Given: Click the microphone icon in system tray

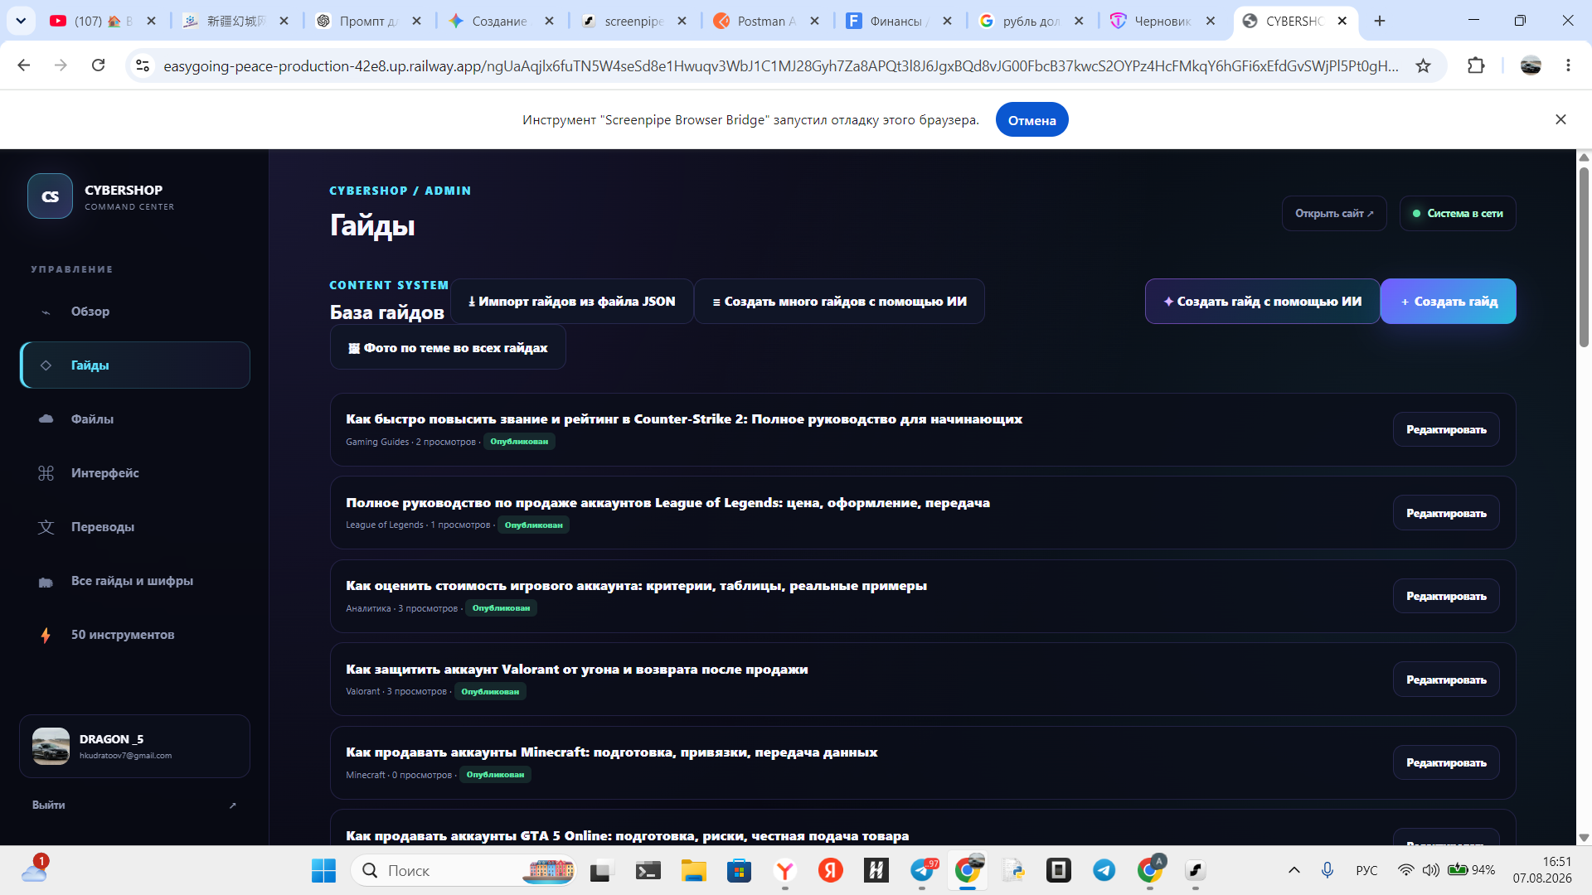Looking at the screenshot, I should coord(1327,870).
